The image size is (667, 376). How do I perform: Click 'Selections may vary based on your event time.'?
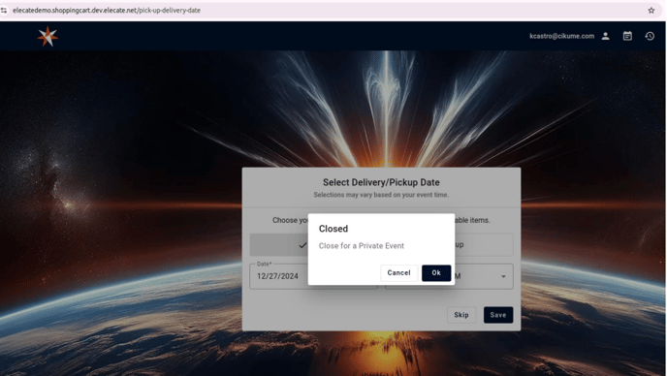click(381, 195)
